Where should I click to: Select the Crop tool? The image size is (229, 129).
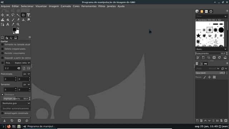(23, 15)
